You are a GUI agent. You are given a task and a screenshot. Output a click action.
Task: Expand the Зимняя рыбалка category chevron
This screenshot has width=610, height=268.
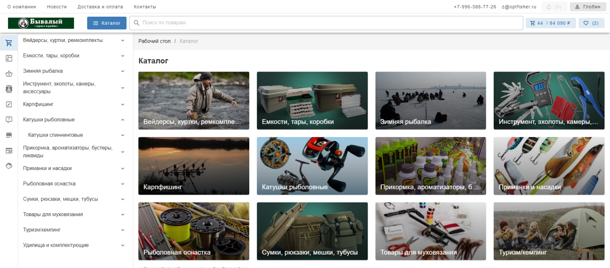point(122,71)
